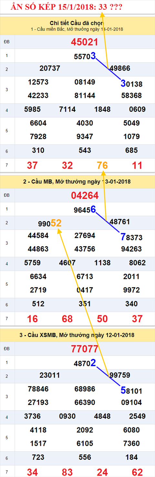The width and height of the screenshot is (155, 477).
Task: Select special prize number 04264
Action: (84, 196)
